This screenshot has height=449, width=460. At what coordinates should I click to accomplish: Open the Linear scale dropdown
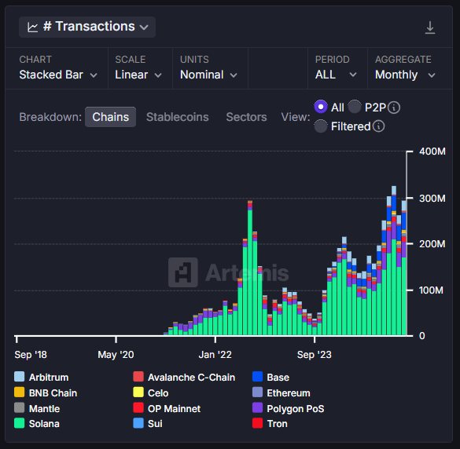tap(138, 75)
